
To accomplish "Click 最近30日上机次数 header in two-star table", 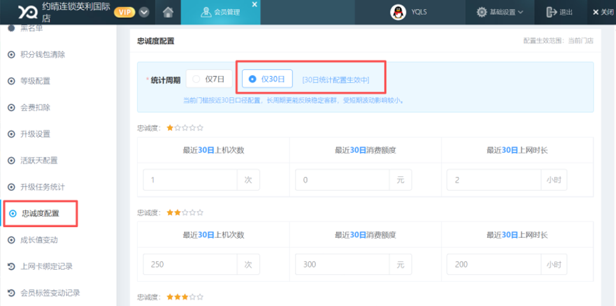I will click(x=213, y=235).
